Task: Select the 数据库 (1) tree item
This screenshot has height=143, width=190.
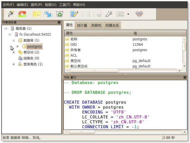Action: pos(31,40)
